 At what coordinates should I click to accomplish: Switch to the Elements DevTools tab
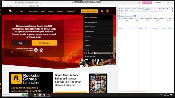127,8
